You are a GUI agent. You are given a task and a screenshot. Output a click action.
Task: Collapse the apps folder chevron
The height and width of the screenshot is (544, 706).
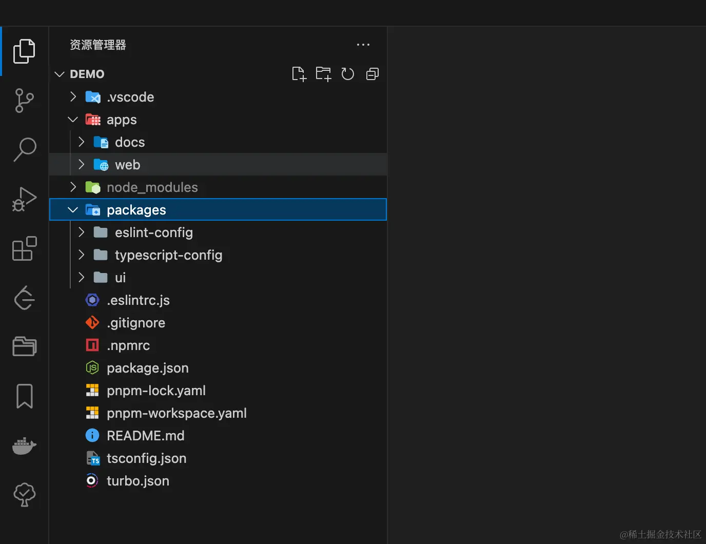(73, 120)
